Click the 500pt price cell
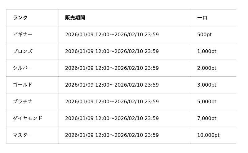Viewport: 248px width, 153px height. pyautogui.click(x=204, y=34)
